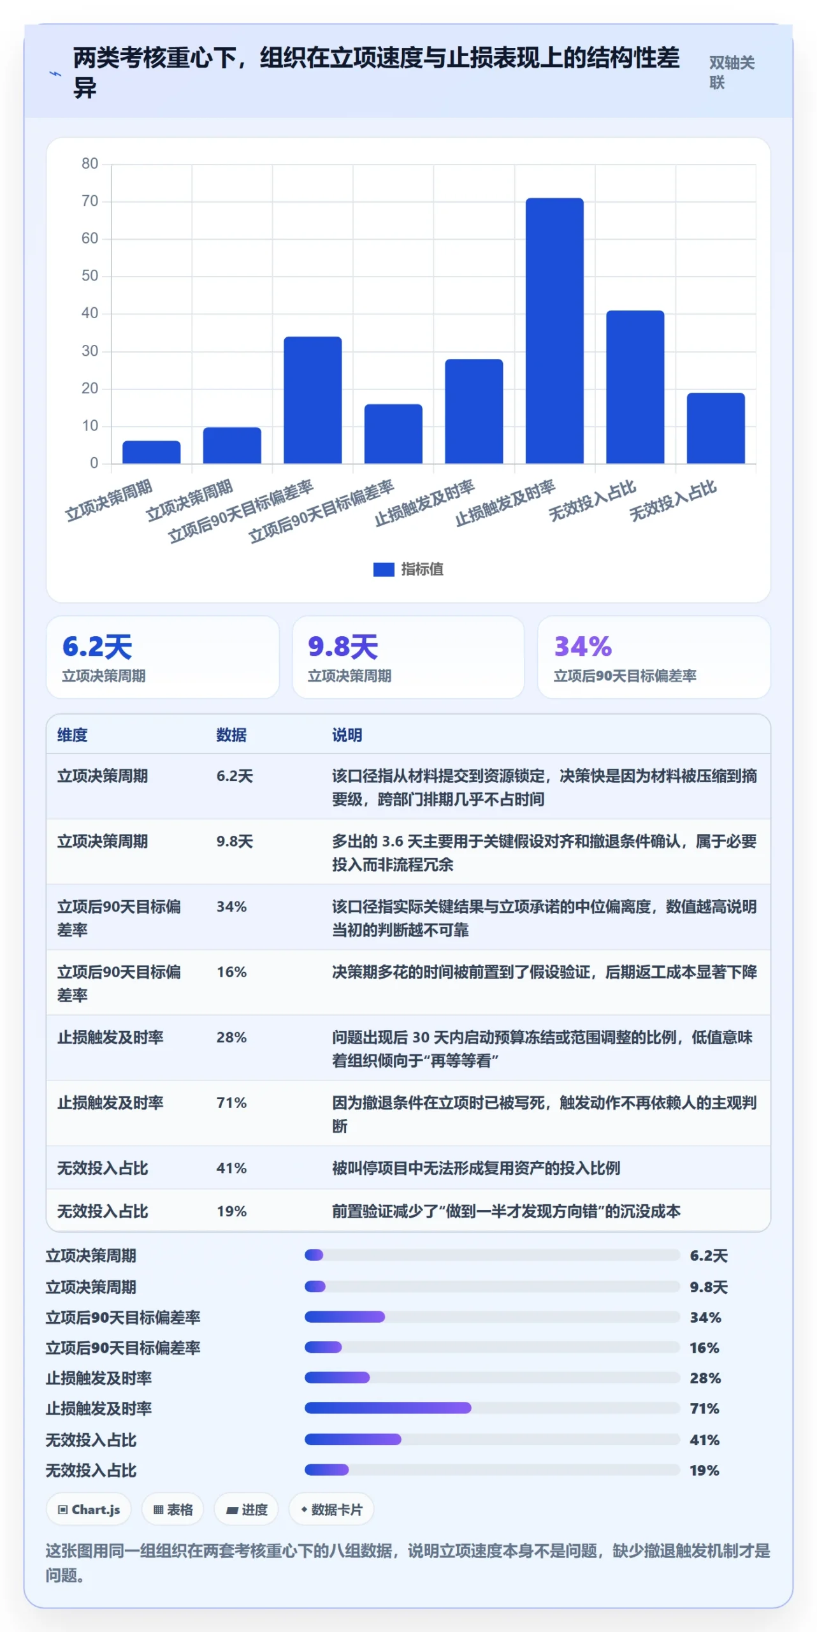The height and width of the screenshot is (1632, 817).
Task: Click the 16% cell in the table
Action: tap(231, 972)
